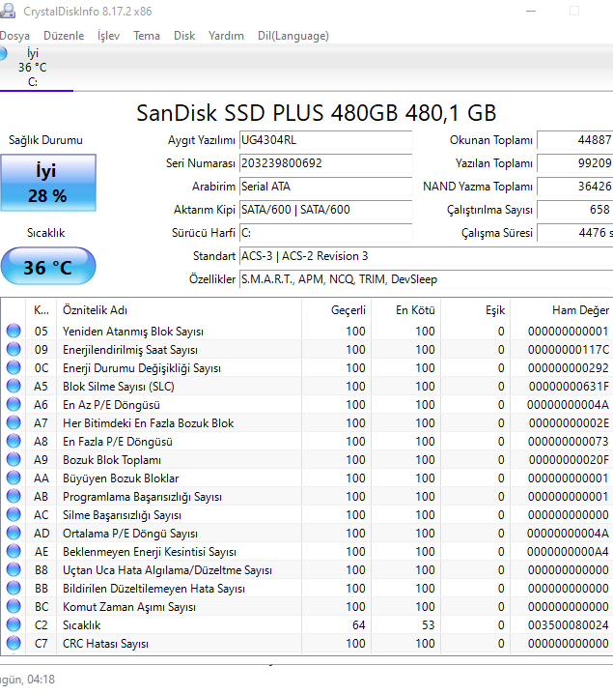The height and width of the screenshot is (695, 613).
Task: Click the 36 °C temperature button
Action: coord(48,267)
